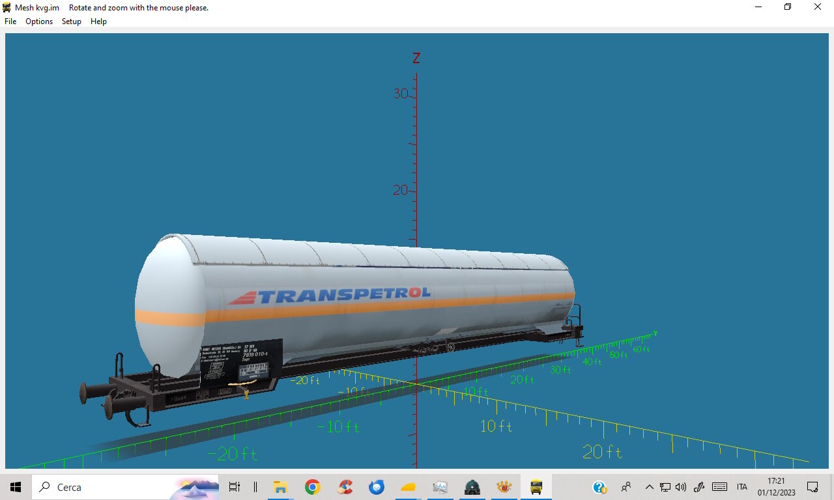Image resolution: width=834 pixels, height=500 pixels.
Task: Click the pen and ink tray icon
Action: click(700, 487)
